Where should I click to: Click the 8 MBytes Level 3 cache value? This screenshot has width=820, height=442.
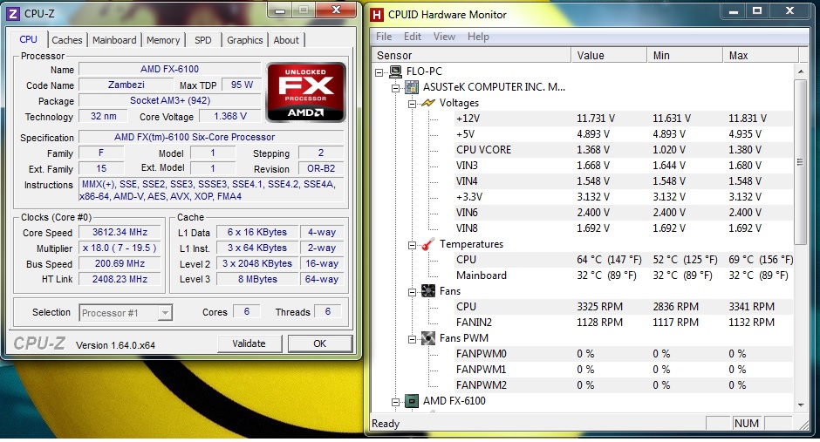click(258, 280)
